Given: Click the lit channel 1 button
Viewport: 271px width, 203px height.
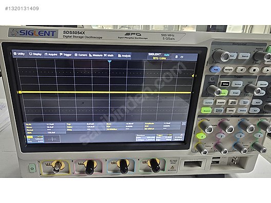Looking at the screenshot, I should (x=202, y=136).
